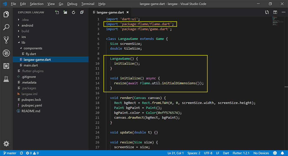Open the Extensions view icon

pyautogui.click(x=6, y=66)
